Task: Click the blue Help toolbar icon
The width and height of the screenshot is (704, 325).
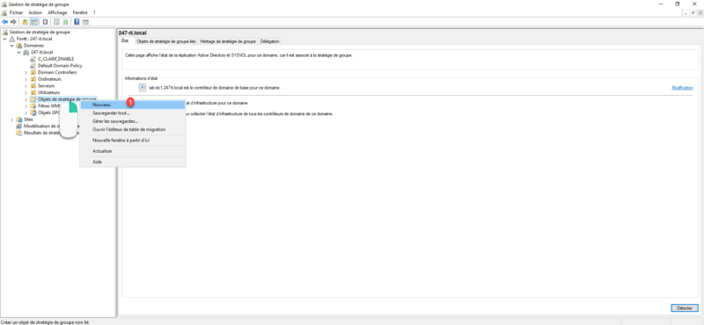Action: pos(77,21)
